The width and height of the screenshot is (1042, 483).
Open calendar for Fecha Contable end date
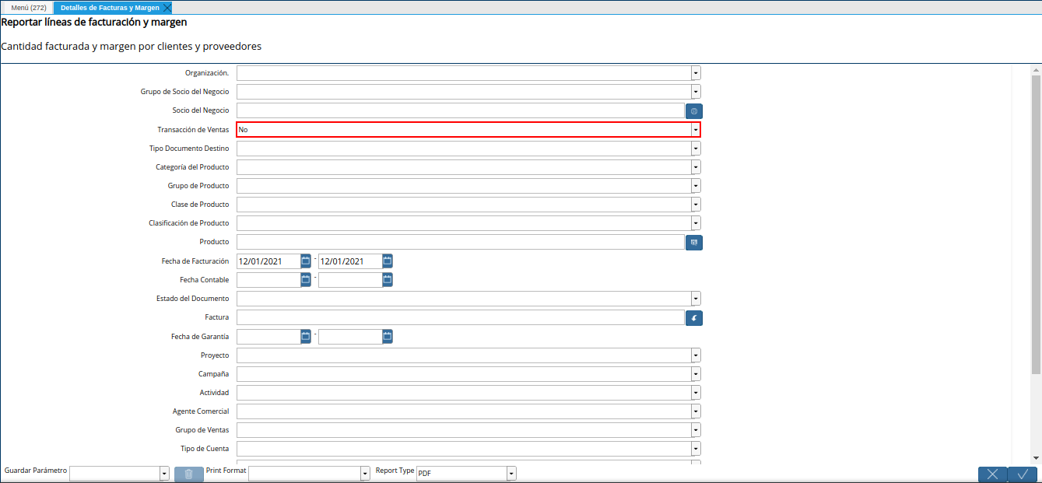pos(388,279)
